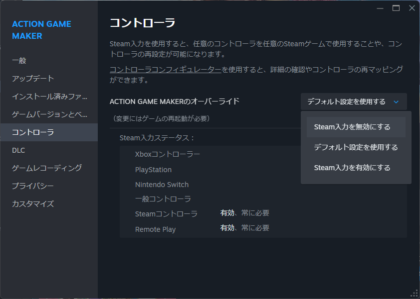Maximize the properties window

click(x=396, y=8)
